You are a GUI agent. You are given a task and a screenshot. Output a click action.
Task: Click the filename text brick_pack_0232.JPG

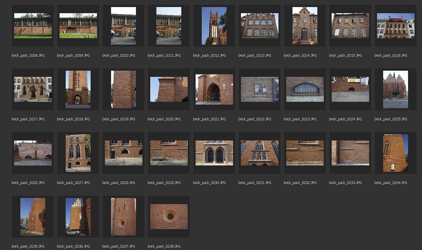point(300,182)
